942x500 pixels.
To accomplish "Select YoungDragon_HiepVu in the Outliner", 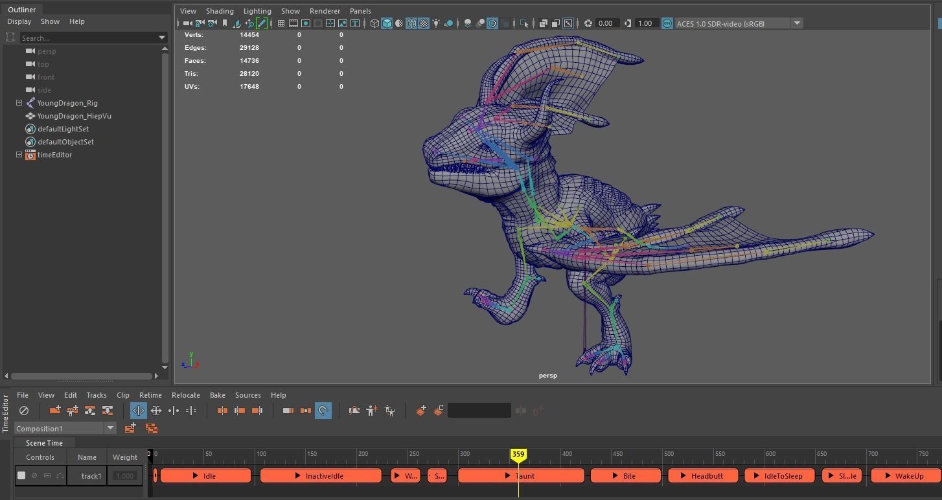I will click(75, 116).
